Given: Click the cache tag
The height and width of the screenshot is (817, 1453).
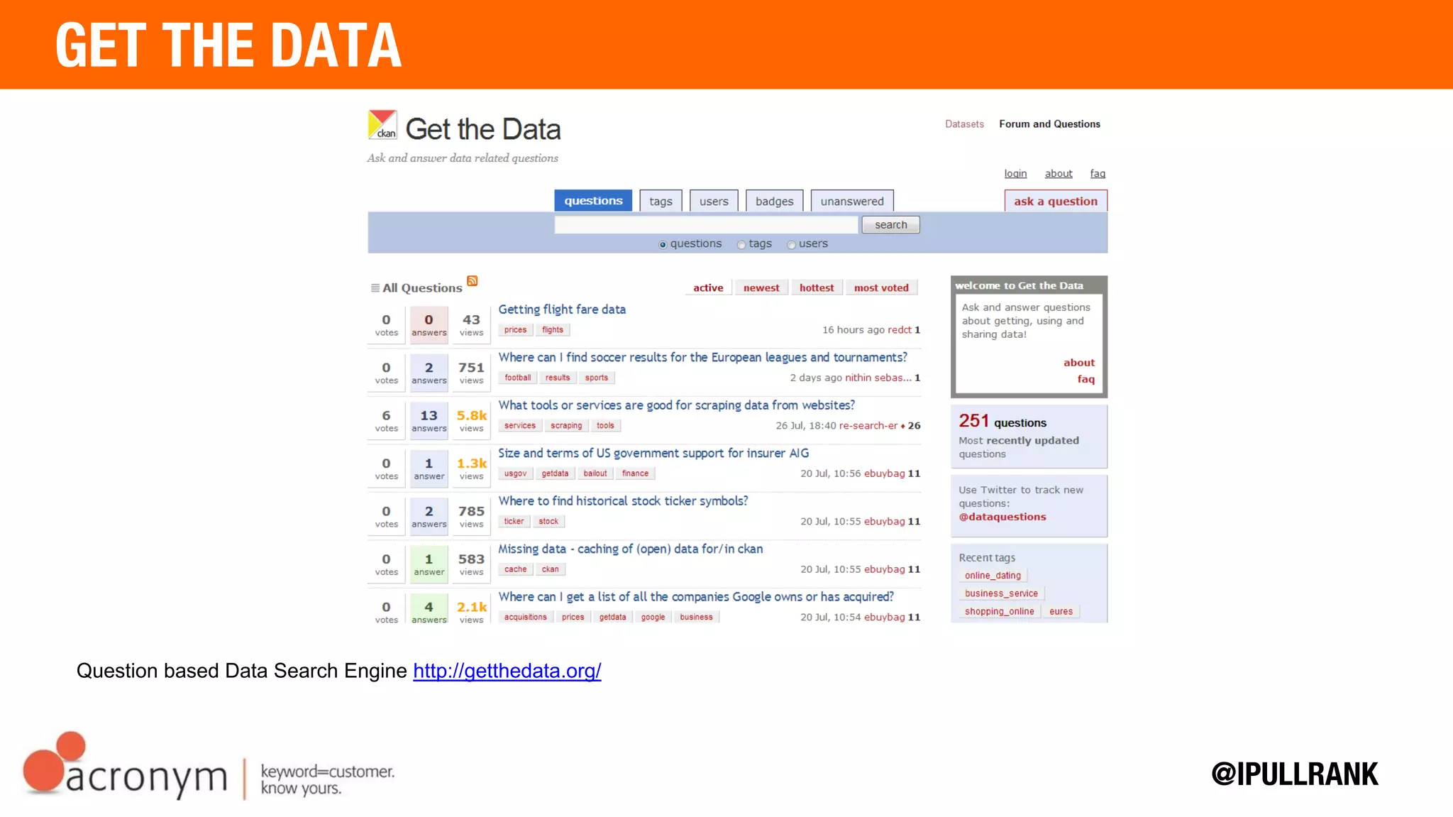Looking at the screenshot, I should pos(516,569).
